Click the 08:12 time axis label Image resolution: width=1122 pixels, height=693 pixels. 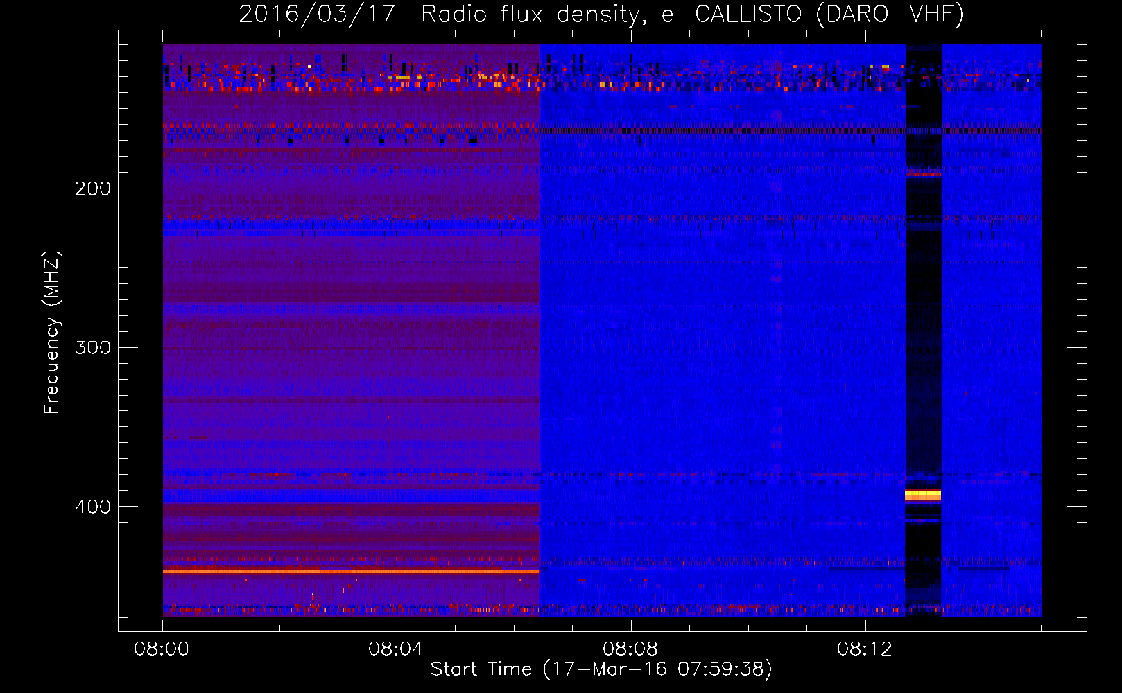coord(865,649)
